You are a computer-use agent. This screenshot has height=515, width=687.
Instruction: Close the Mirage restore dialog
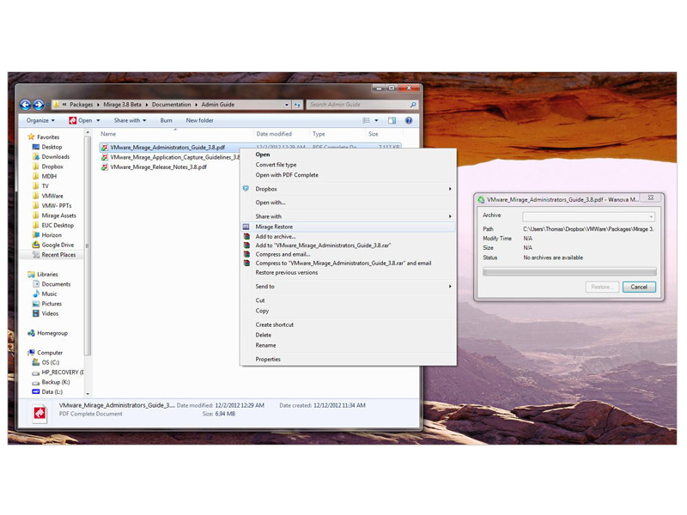651,198
